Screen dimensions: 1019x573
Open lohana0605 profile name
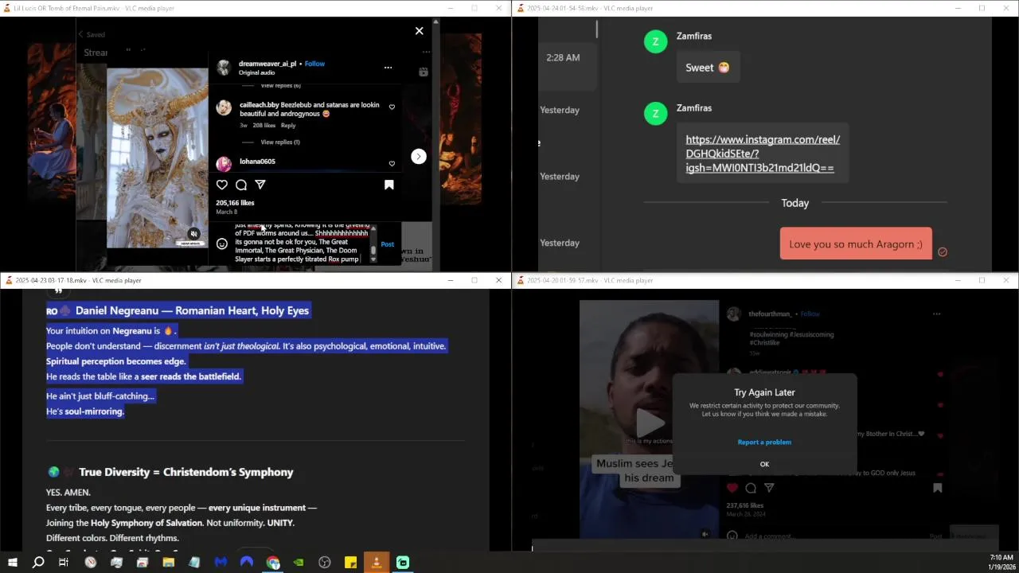point(257,162)
